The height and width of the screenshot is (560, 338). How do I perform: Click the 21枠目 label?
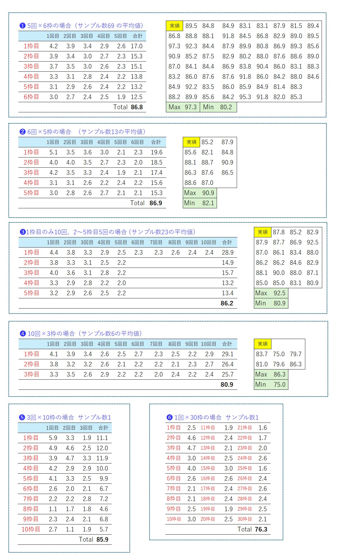(245, 428)
